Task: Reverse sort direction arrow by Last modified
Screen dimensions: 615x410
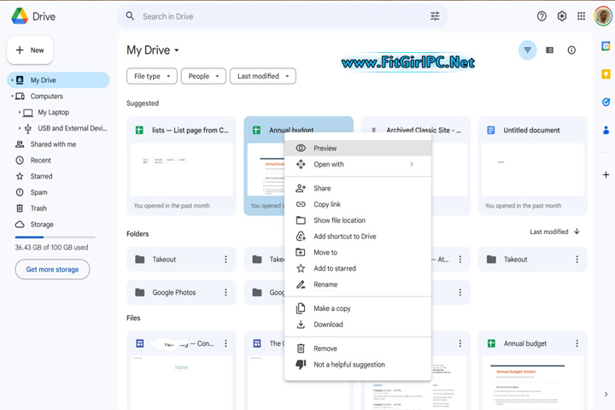Action: pos(577,231)
